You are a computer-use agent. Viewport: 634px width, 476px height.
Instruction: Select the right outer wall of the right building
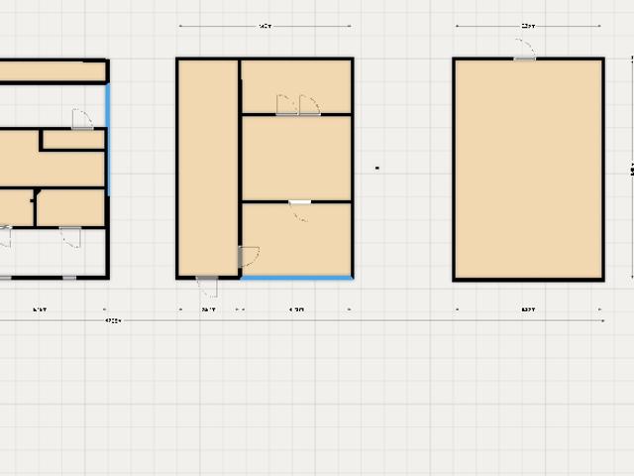(x=603, y=170)
